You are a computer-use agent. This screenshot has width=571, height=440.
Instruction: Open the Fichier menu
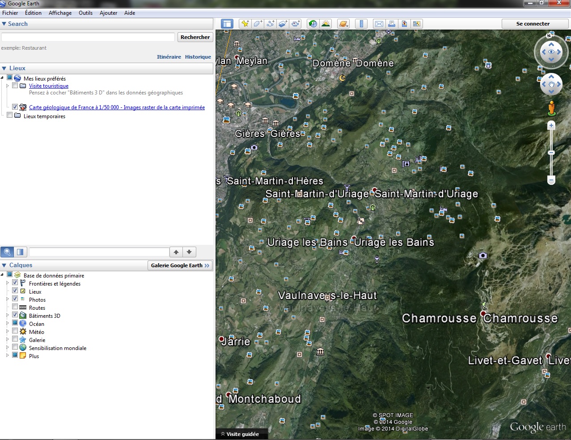pyautogui.click(x=10, y=13)
